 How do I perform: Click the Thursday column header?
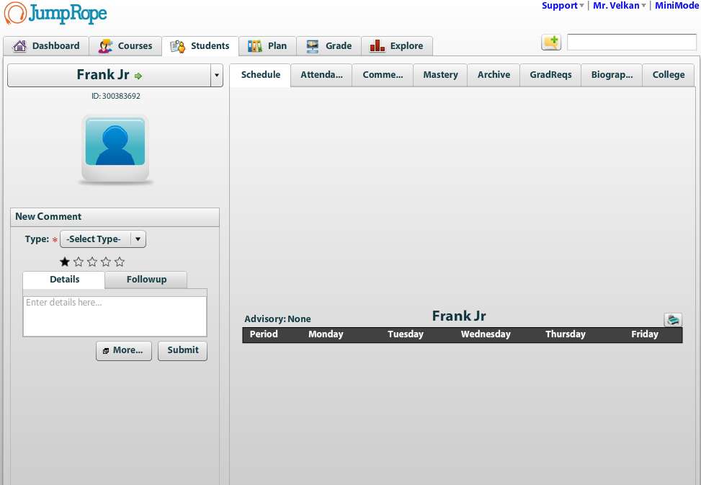pos(565,334)
